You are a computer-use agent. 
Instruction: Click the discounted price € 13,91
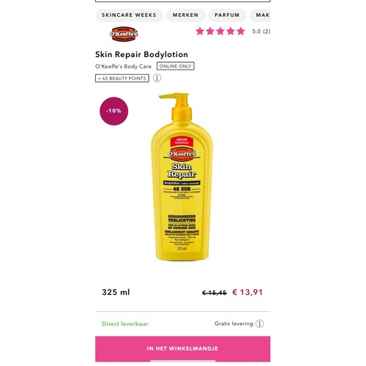click(x=247, y=292)
